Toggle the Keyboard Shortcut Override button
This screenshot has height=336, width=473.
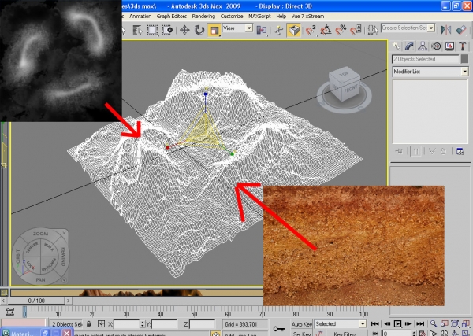click(x=294, y=30)
